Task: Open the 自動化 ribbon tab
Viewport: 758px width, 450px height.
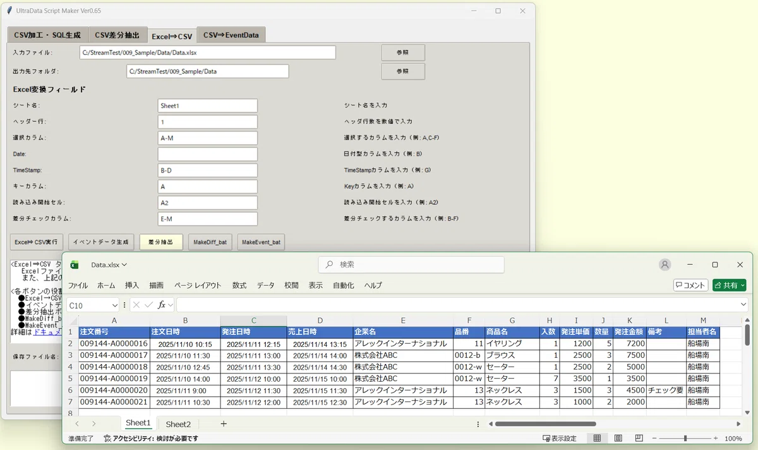Action: pyautogui.click(x=344, y=285)
